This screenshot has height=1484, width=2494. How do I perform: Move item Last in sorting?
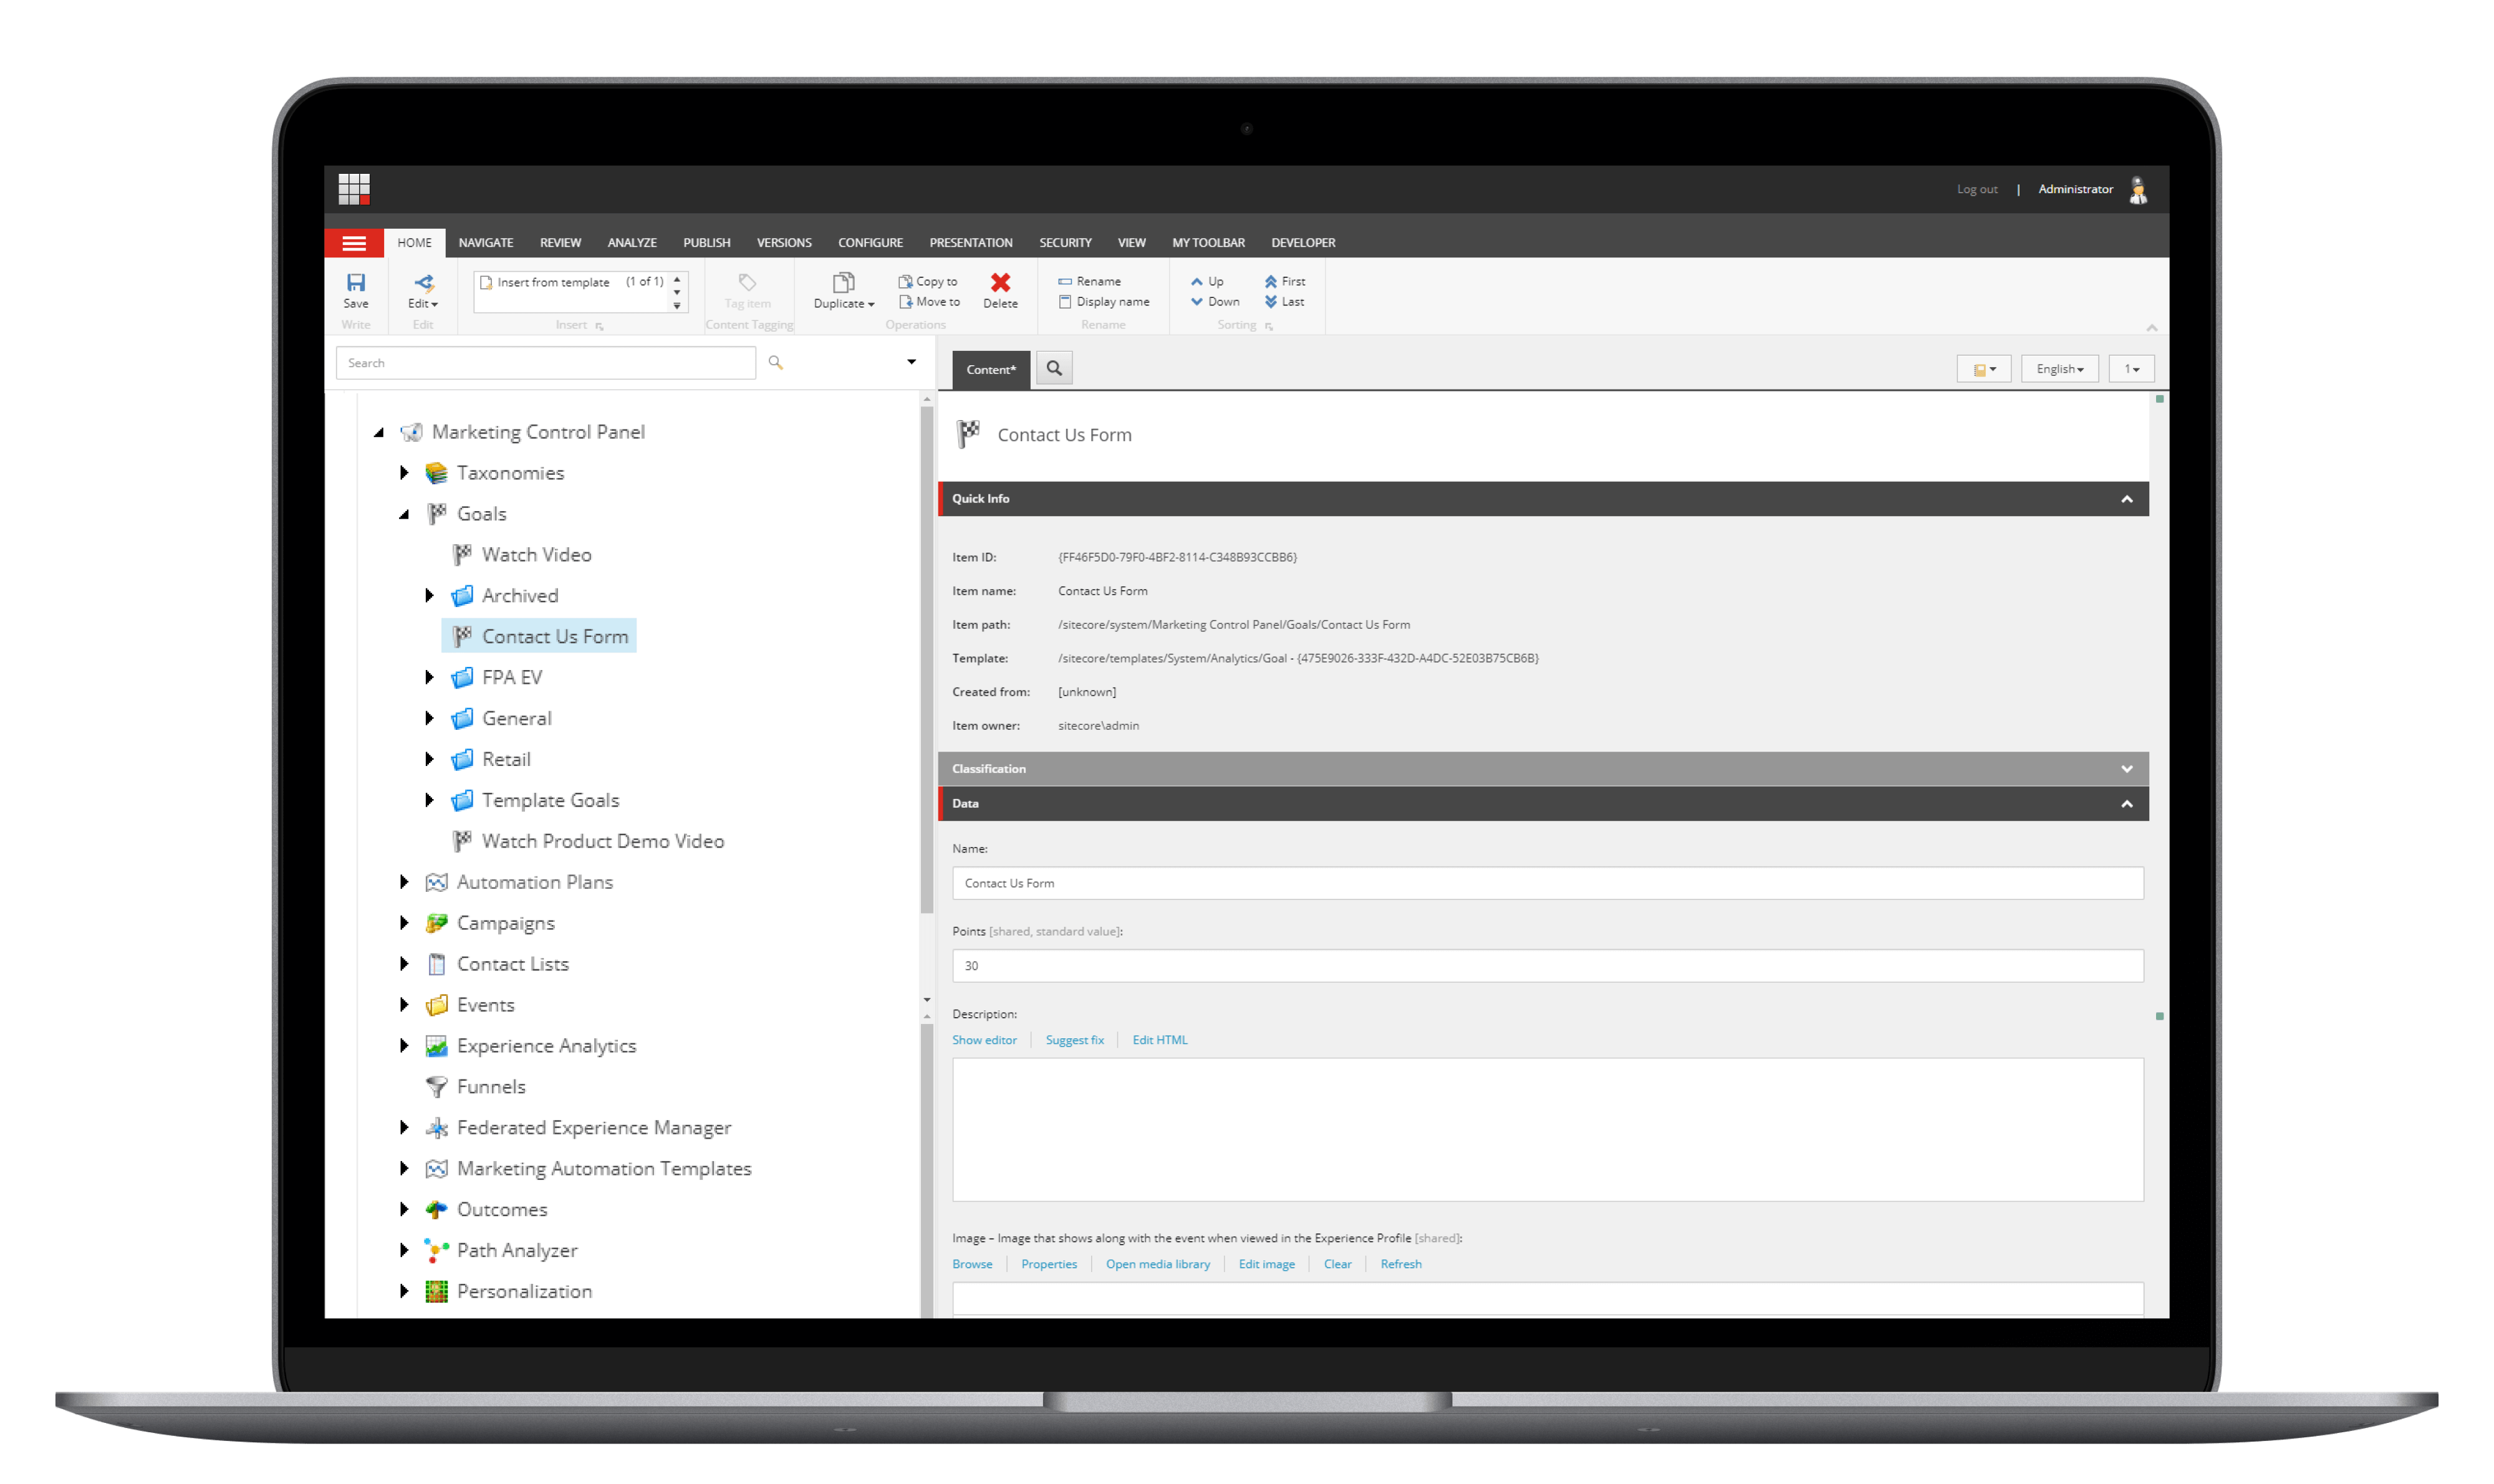pyautogui.click(x=1284, y=302)
